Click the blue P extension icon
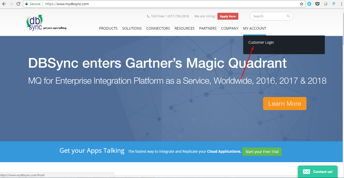 pyautogui.click(x=334, y=4)
